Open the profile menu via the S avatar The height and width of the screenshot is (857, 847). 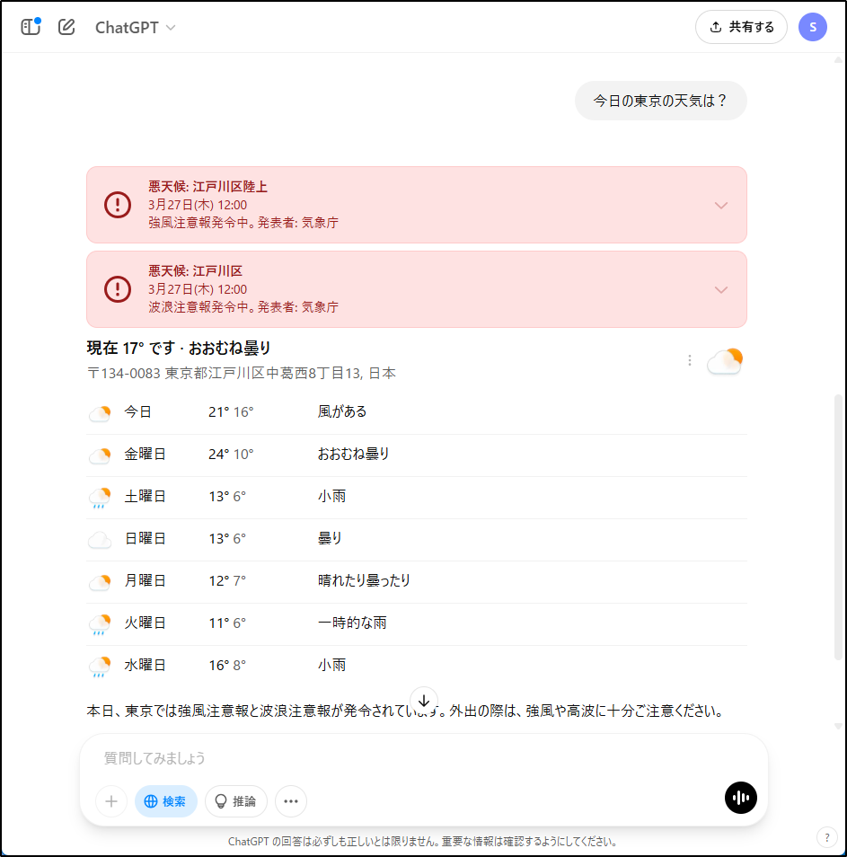coord(813,27)
